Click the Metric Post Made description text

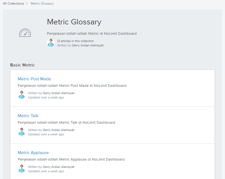[x=72, y=86]
